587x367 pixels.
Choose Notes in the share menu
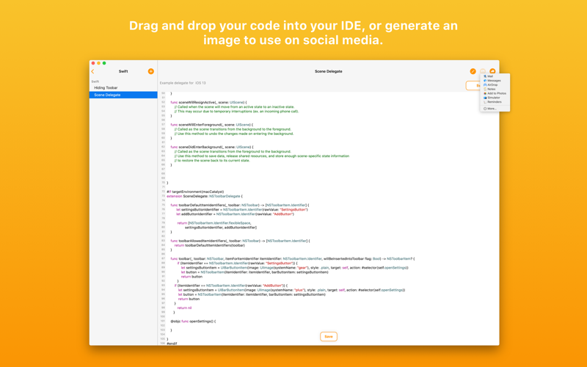click(495, 89)
